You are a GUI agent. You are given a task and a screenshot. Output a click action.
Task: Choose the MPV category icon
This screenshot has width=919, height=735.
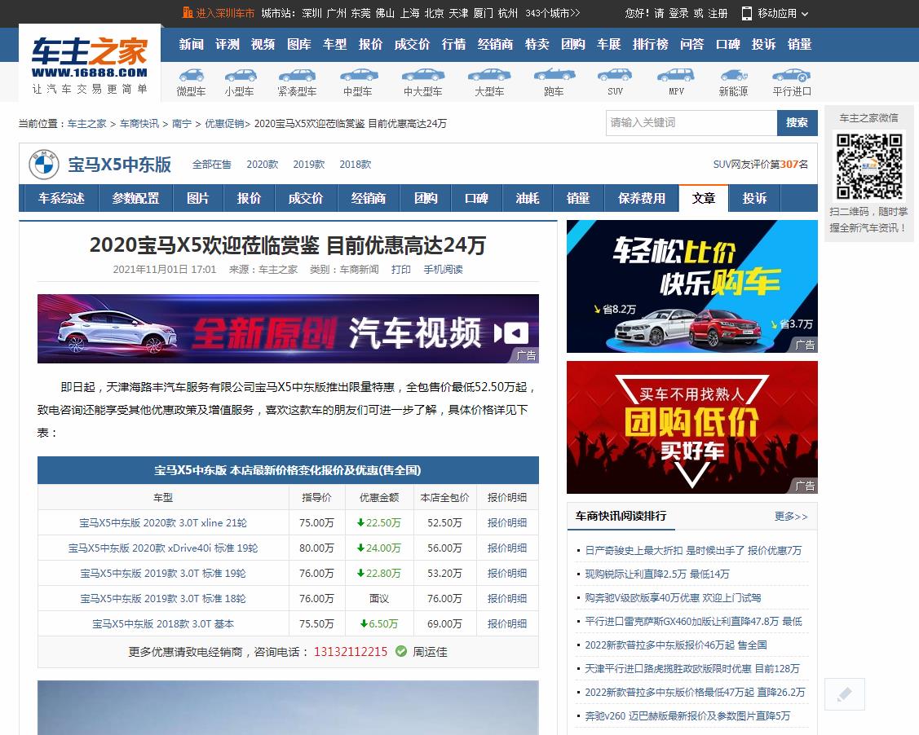click(676, 75)
